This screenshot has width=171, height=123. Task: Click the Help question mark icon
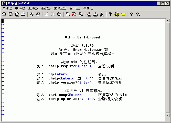coord(132,14)
